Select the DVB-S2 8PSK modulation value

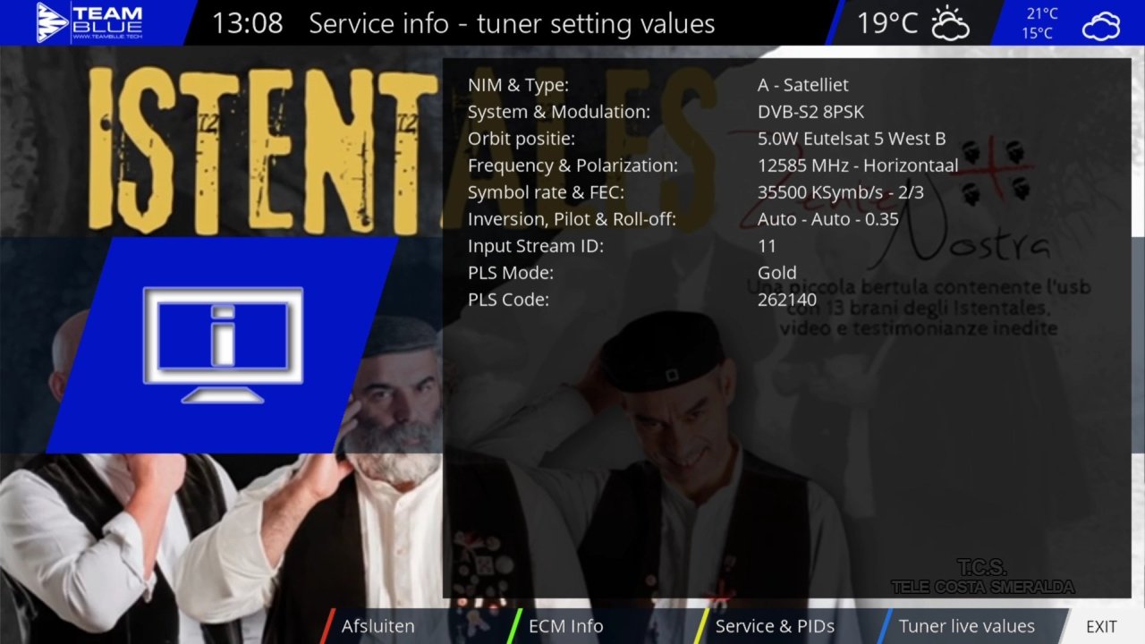coord(810,112)
